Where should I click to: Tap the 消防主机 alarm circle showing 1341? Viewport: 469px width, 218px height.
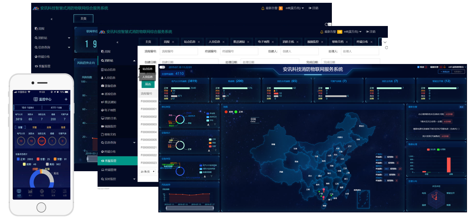pos(42,141)
